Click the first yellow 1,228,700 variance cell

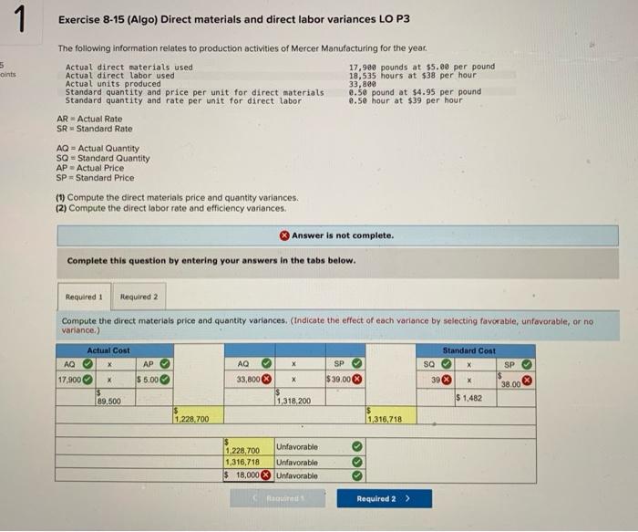pos(198,414)
